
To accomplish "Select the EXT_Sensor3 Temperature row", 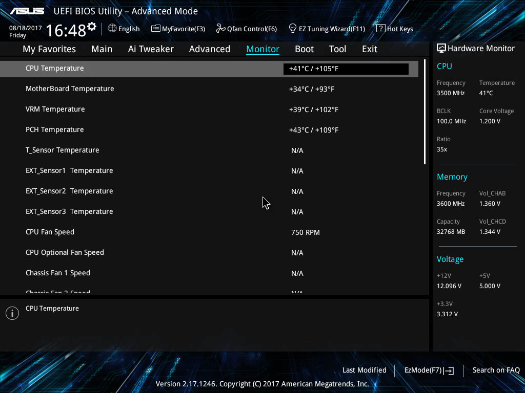I will click(x=209, y=211).
